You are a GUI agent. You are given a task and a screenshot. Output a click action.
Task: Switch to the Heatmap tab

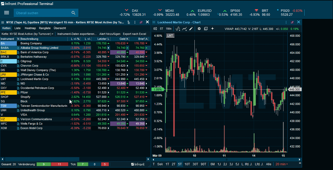(30, 28)
